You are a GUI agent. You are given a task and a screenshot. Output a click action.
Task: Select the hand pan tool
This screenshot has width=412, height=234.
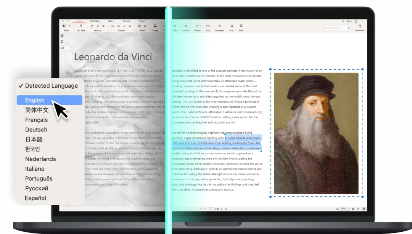69,26
